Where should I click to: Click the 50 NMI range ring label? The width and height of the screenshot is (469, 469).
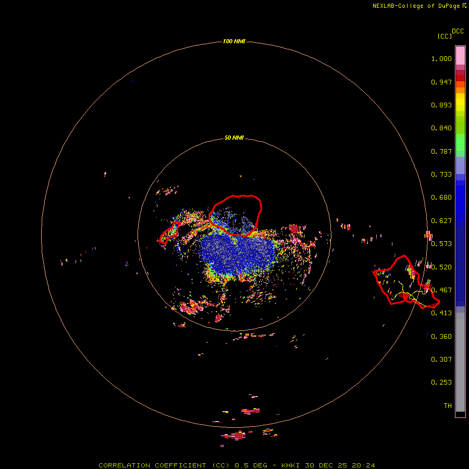234,138
